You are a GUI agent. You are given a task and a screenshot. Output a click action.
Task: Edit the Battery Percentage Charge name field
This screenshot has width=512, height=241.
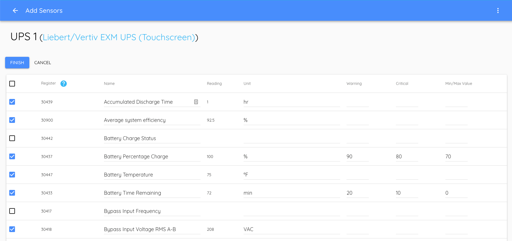(x=152, y=156)
